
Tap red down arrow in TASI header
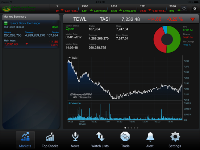[x=193, y=19]
